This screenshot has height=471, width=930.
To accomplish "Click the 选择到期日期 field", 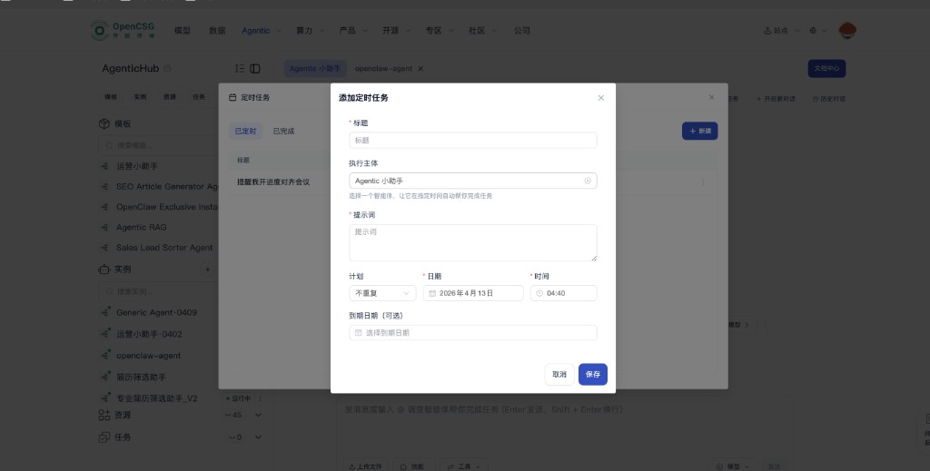I will pyautogui.click(x=472, y=333).
